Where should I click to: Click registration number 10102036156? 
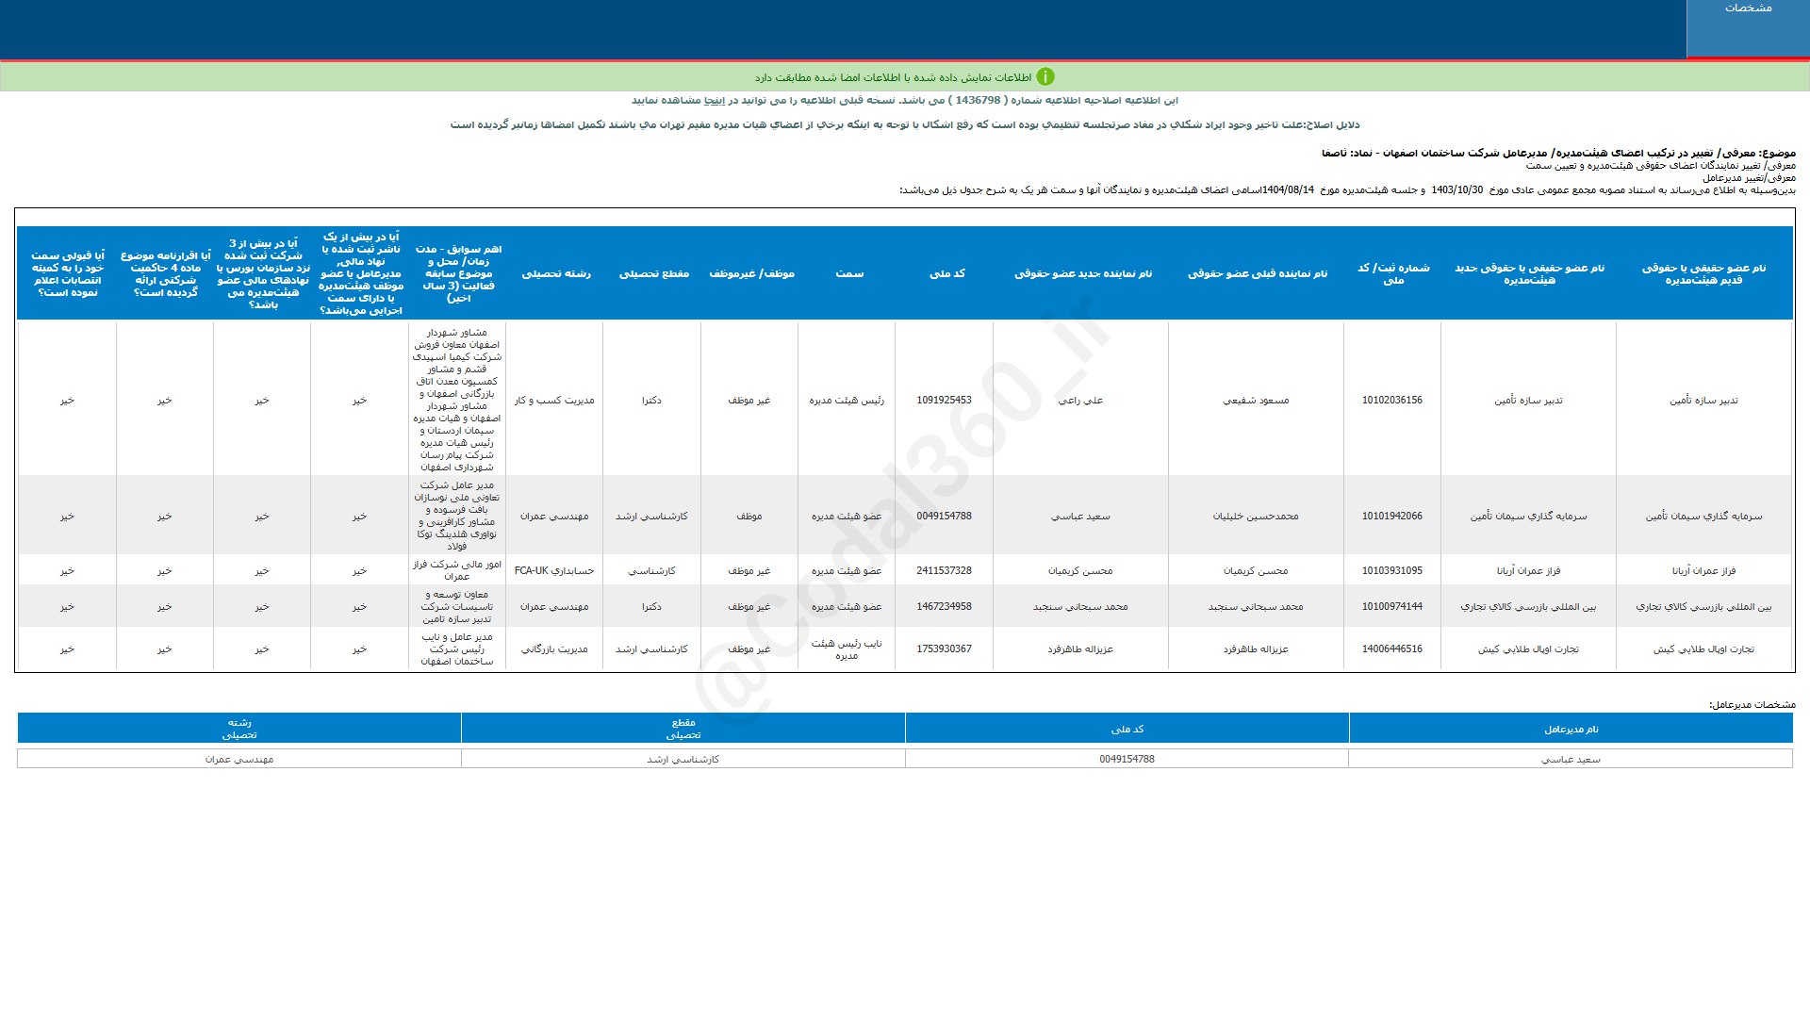tap(1391, 401)
